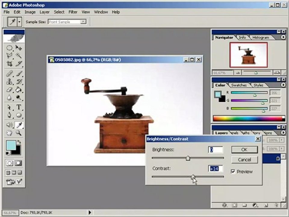This screenshot has height=217, width=289.
Task: Select the Magic Wand tool
Action: point(19,55)
